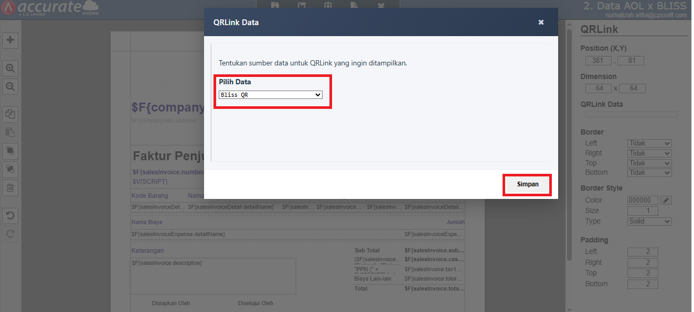Click the Disetujui Oleh label
Image resolution: width=694 pixels, height=312 pixels.
coord(255,303)
